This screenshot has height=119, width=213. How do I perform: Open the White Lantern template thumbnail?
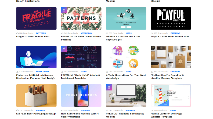[171, 96]
